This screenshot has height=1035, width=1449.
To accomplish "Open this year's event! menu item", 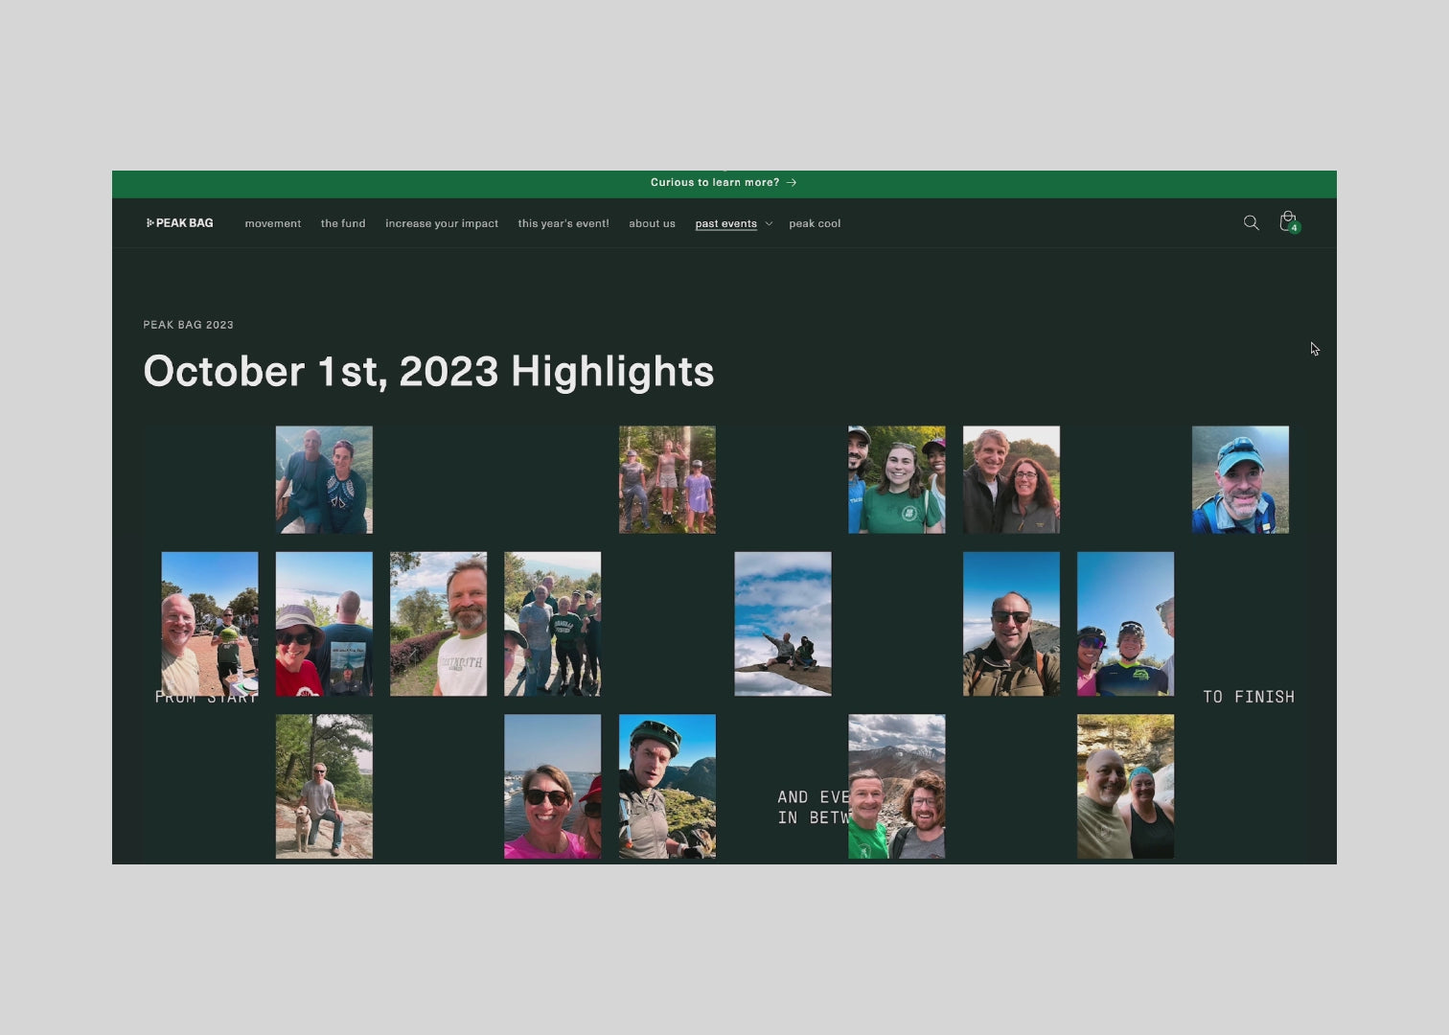I will pyautogui.click(x=563, y=223).
